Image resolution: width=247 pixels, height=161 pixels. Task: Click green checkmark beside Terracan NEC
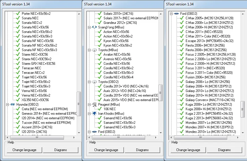point(18,68)
